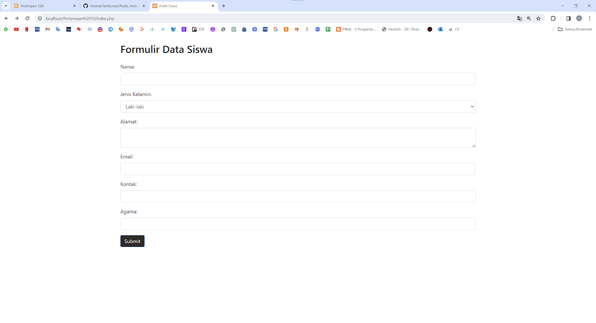The height and width of the screenshot is (323, 596).
Task: Open the Tailwind wave bookmark
Action: 163,29
